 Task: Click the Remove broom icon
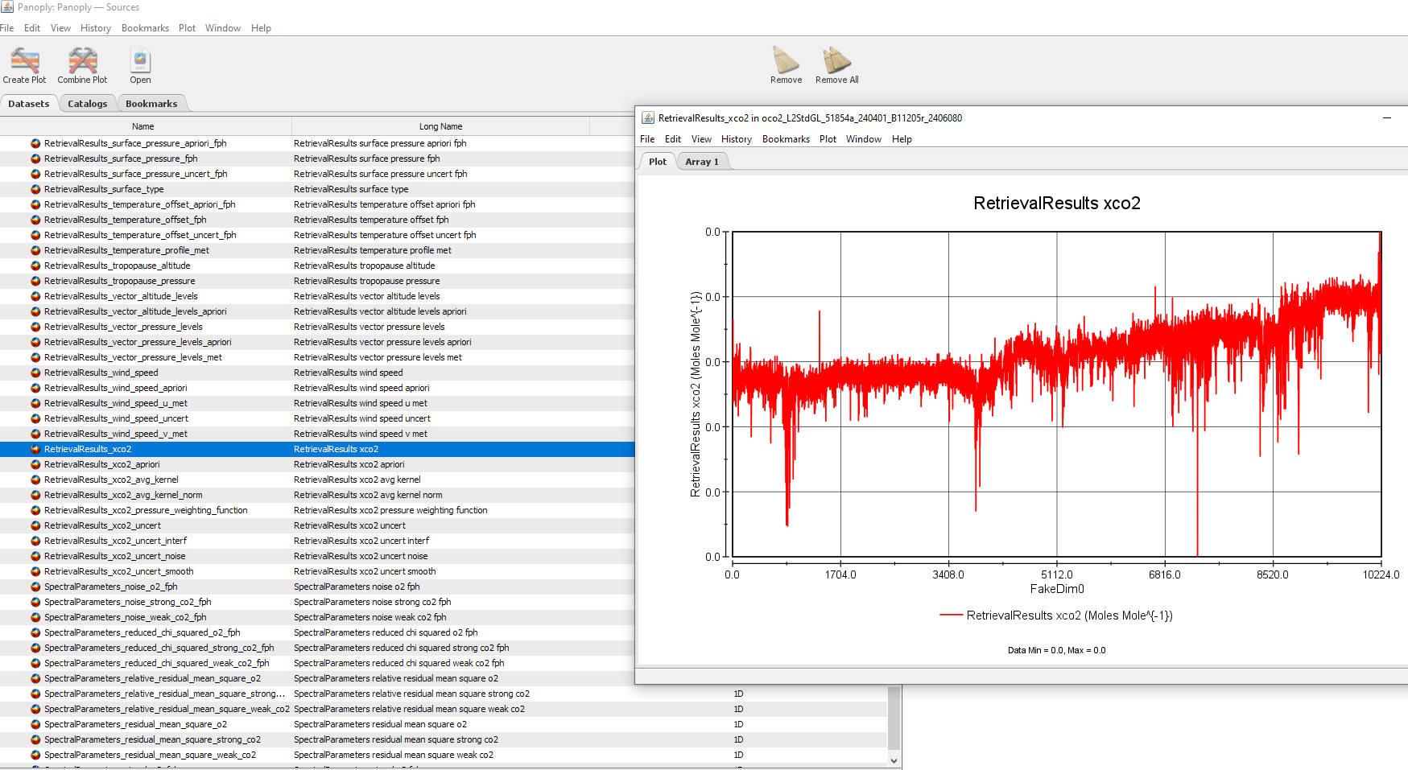click(x=786, y=60)
